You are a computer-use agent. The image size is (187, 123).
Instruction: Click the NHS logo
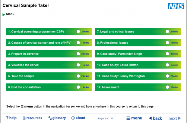[x=176, y=6]
